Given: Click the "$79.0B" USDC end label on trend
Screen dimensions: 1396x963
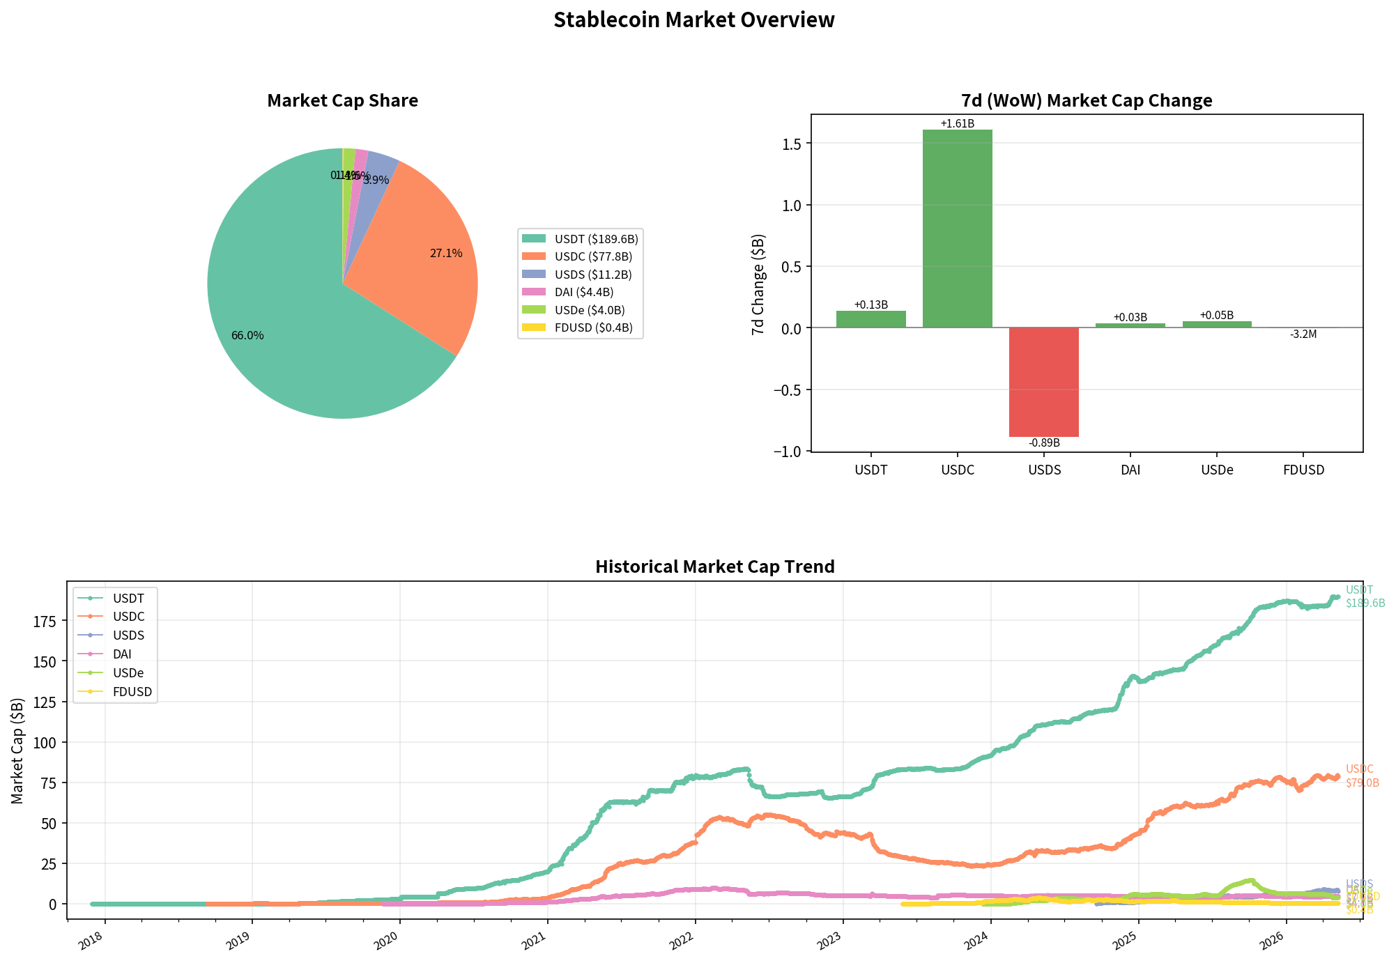Looking at the screenshot, I should tap(1363, 783).
